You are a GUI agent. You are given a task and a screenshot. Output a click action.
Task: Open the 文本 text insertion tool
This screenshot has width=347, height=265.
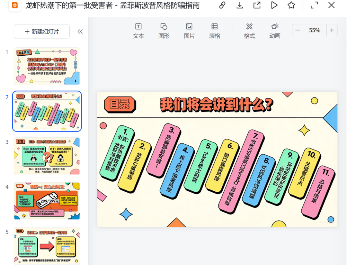click(x=138, y=31)
